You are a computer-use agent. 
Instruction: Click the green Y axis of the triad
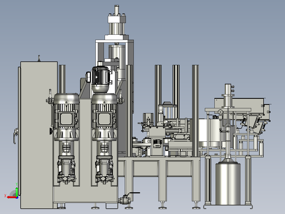pos(17,191)
